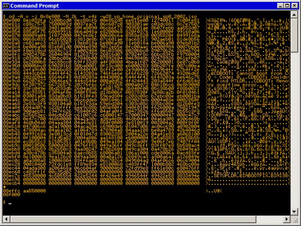Click offset 08ec7c row label
301x226 pixels.
[11, 175]
